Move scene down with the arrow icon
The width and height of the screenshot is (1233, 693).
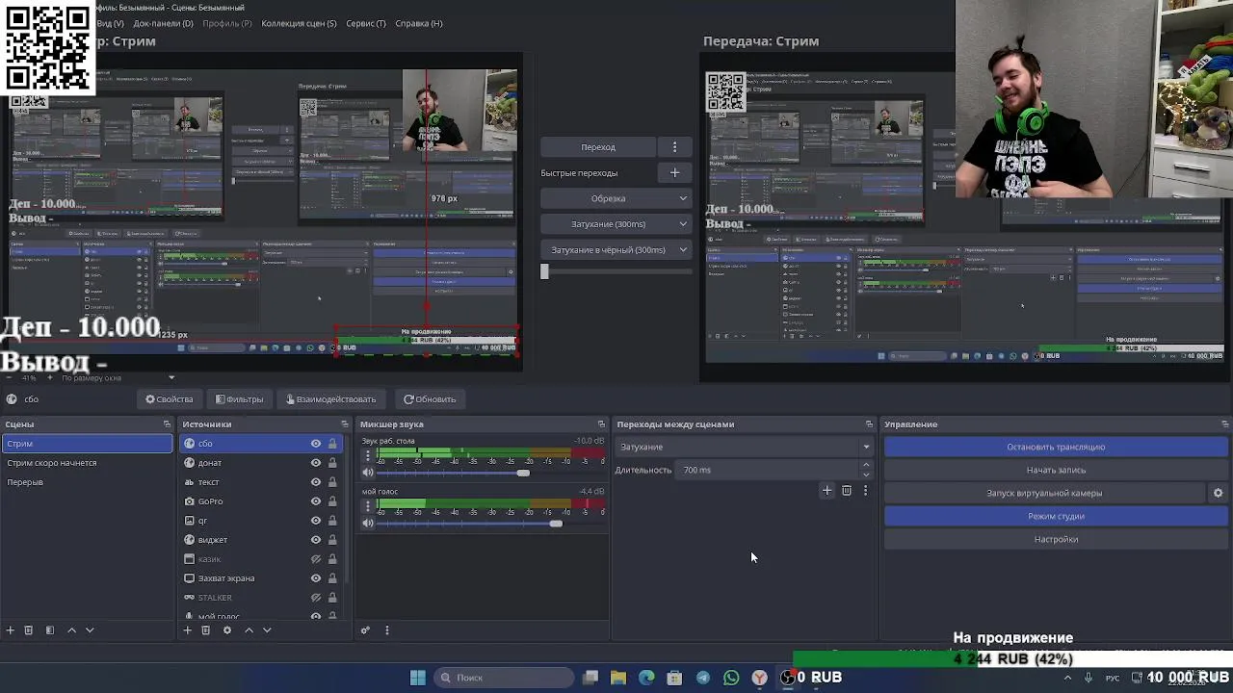pyautogui.click(x=90, y=630)
